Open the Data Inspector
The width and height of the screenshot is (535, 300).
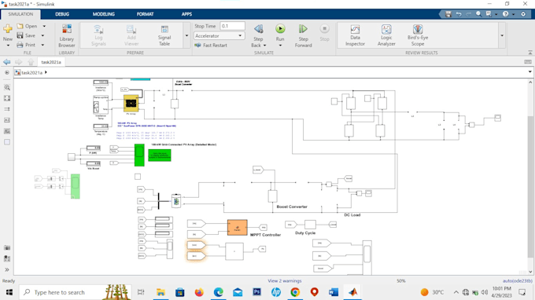pyautogui.click(x=355, y=35)
